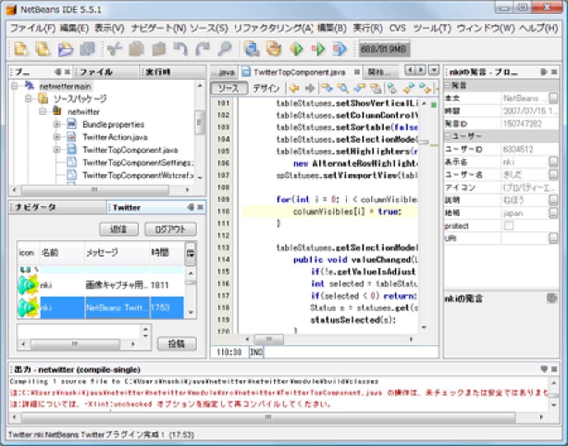Open the editor tab list dropdown arrow
This screenshot has height=446, width=568.
(x=433, y=70)
